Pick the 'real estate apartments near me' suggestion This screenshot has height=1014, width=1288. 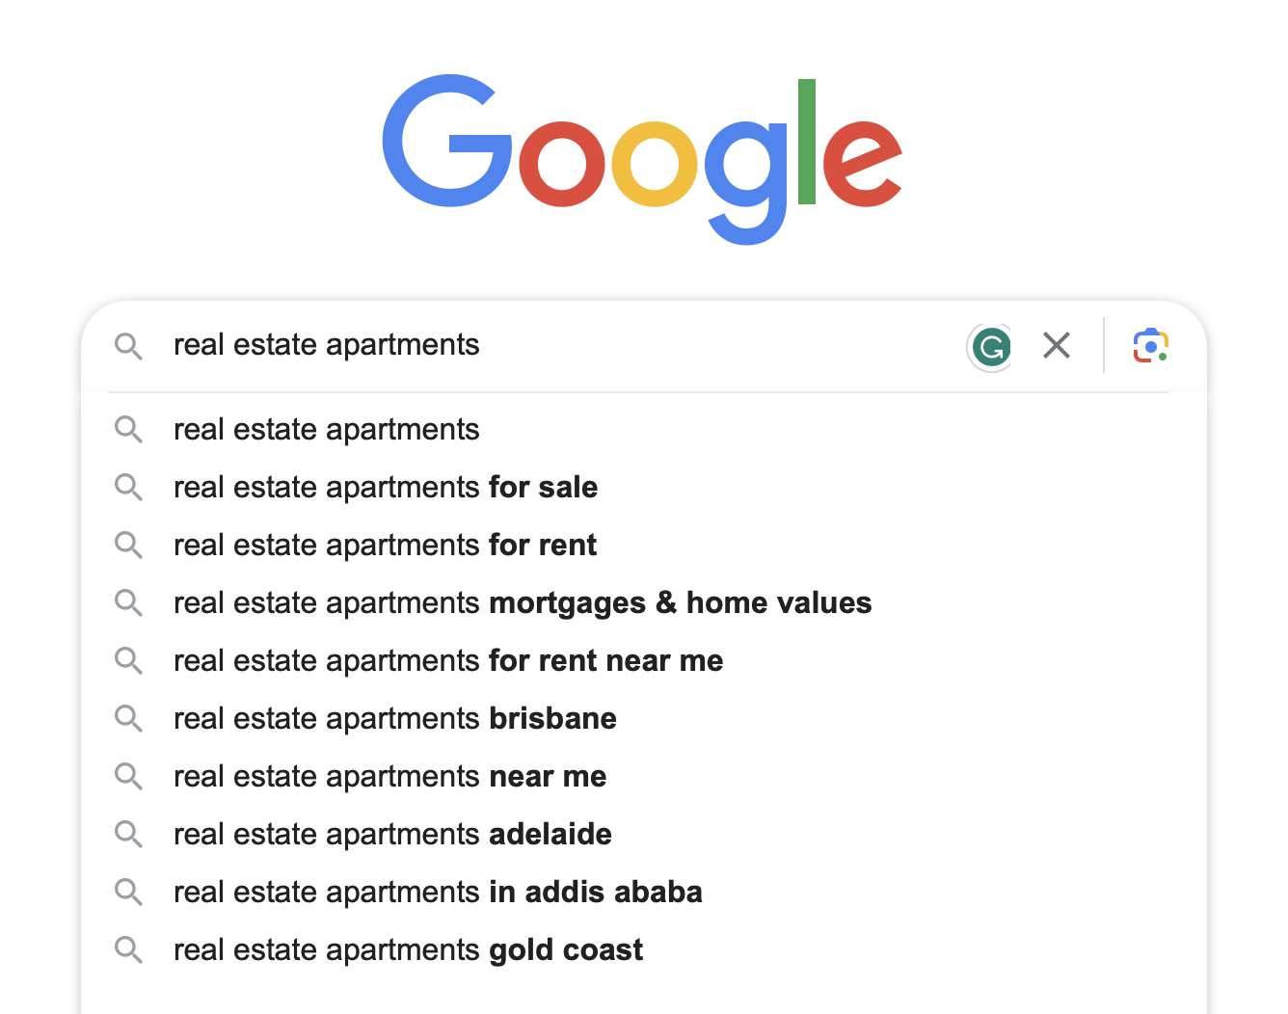(389, 777)
